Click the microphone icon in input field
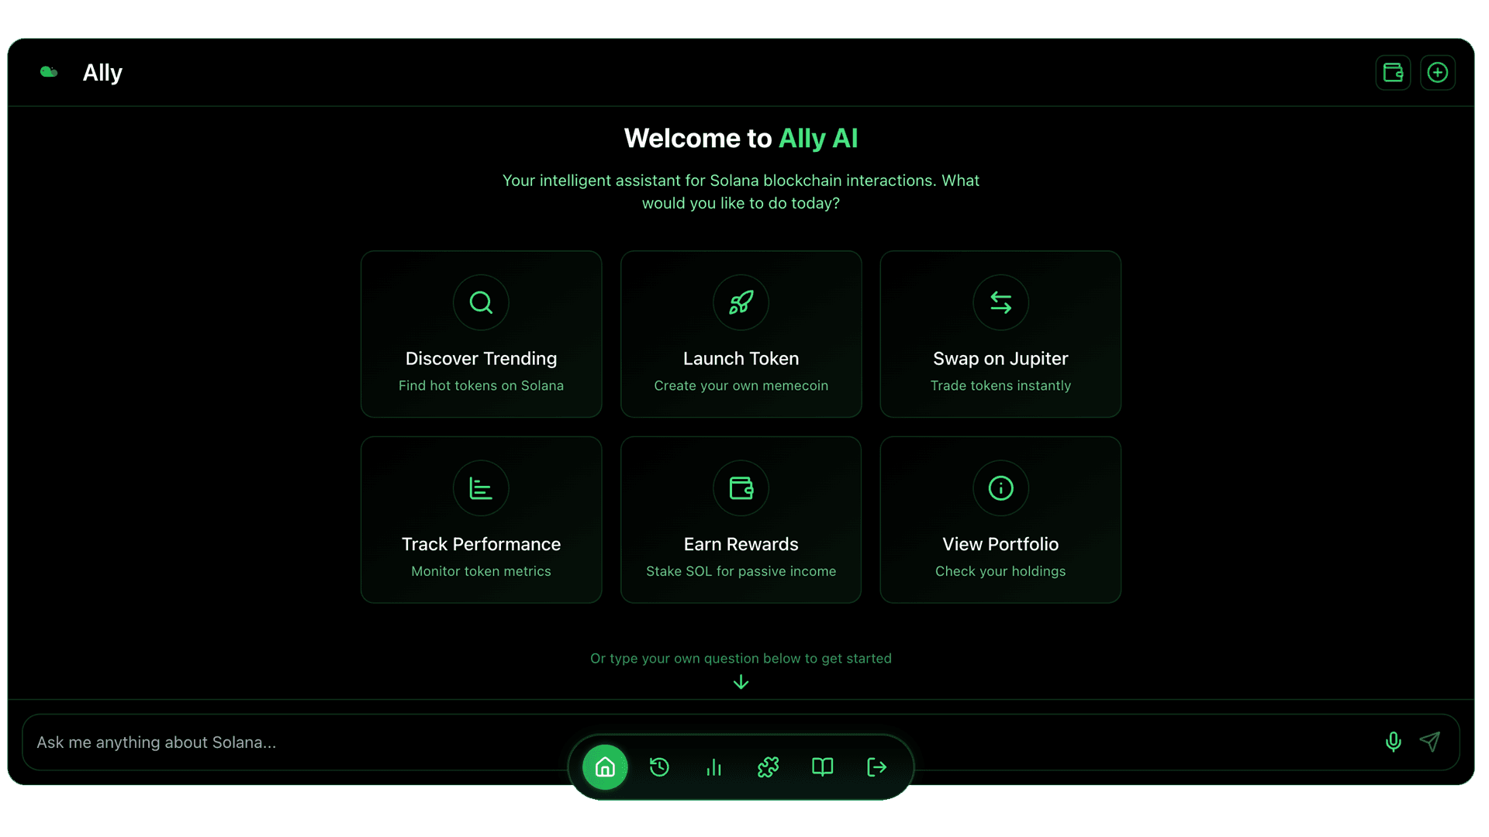The width and height of the screenshot is (1489, 837). [1393, 741]
